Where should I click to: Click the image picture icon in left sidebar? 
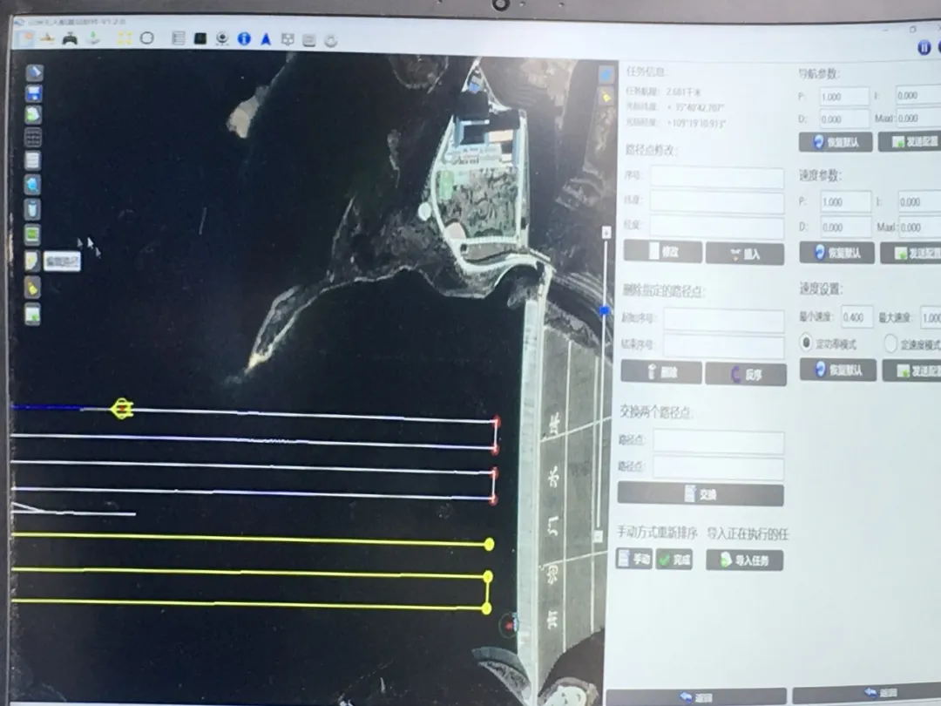[x=32, y=314]
